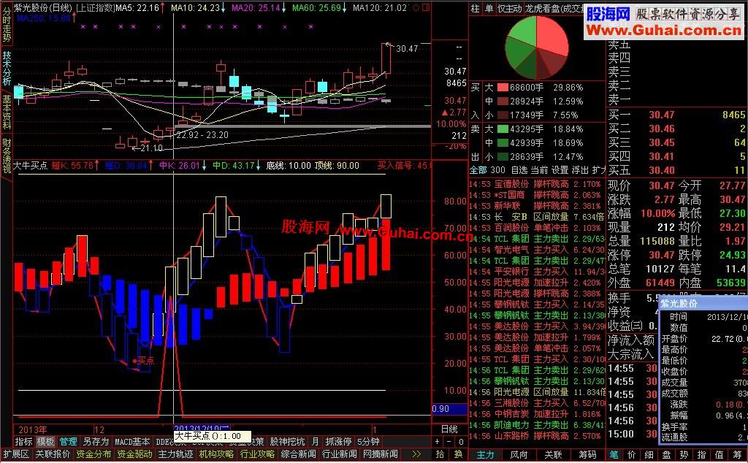
Task: Open the 主力轨迹 tab
Action: click(175, 454)
